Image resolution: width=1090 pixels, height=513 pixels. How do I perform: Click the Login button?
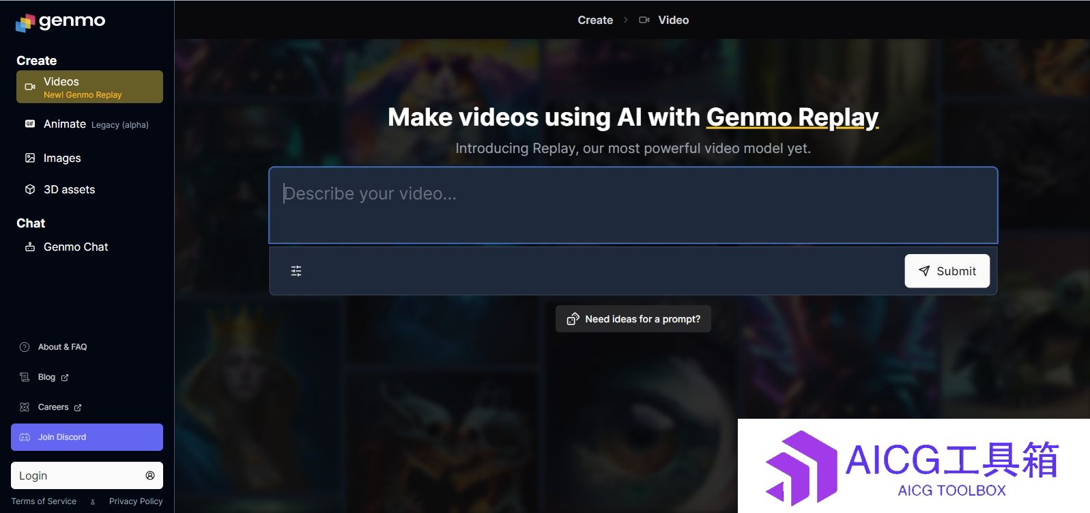tap(87, 475)
